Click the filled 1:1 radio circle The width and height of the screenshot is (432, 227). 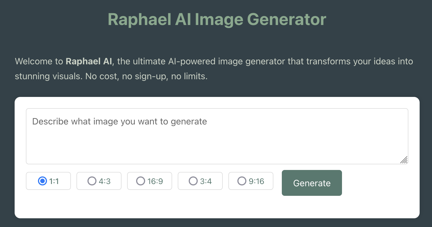point(42,181)
